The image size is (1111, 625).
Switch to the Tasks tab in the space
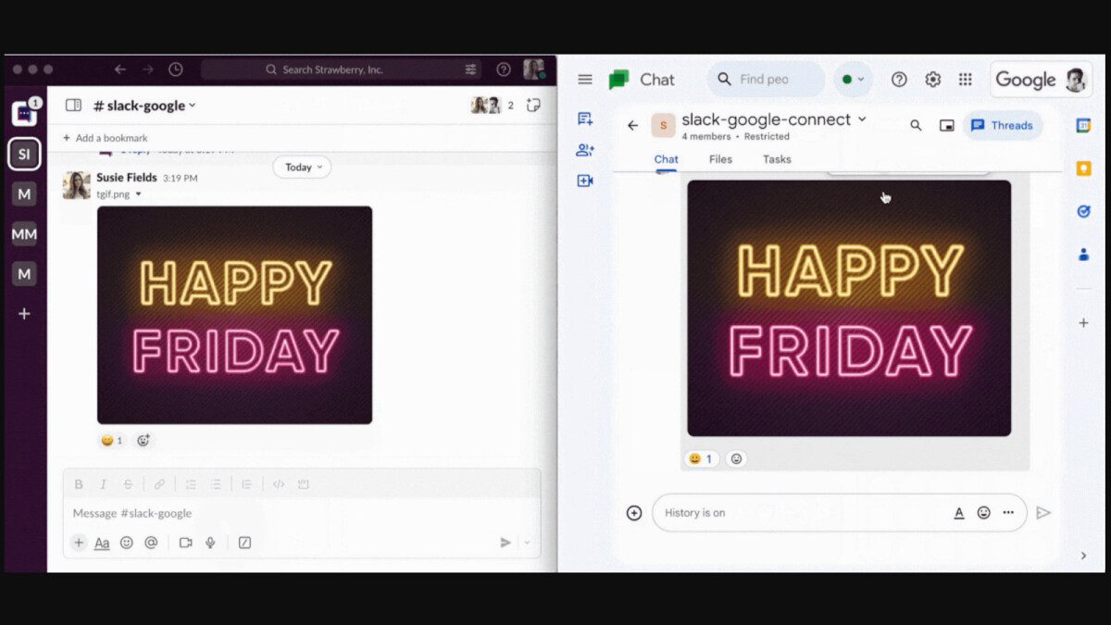click(x=776, y=159)
